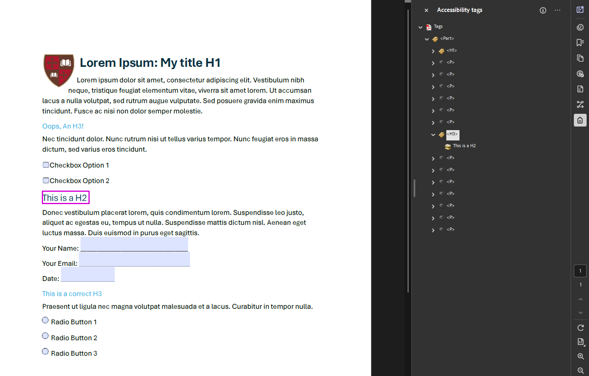Close the Accessibility tags panel
The height and width of the screenshot is (376, 589).
[x=426, y=10]
